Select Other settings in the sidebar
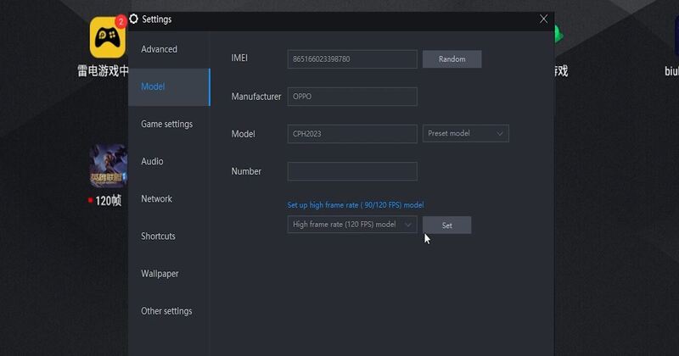 click(x=166, y=311)
